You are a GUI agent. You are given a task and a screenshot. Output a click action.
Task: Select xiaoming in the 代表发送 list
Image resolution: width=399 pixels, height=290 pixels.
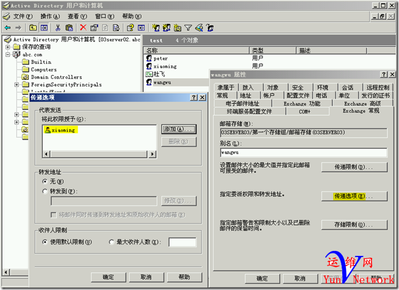[60, 130]
